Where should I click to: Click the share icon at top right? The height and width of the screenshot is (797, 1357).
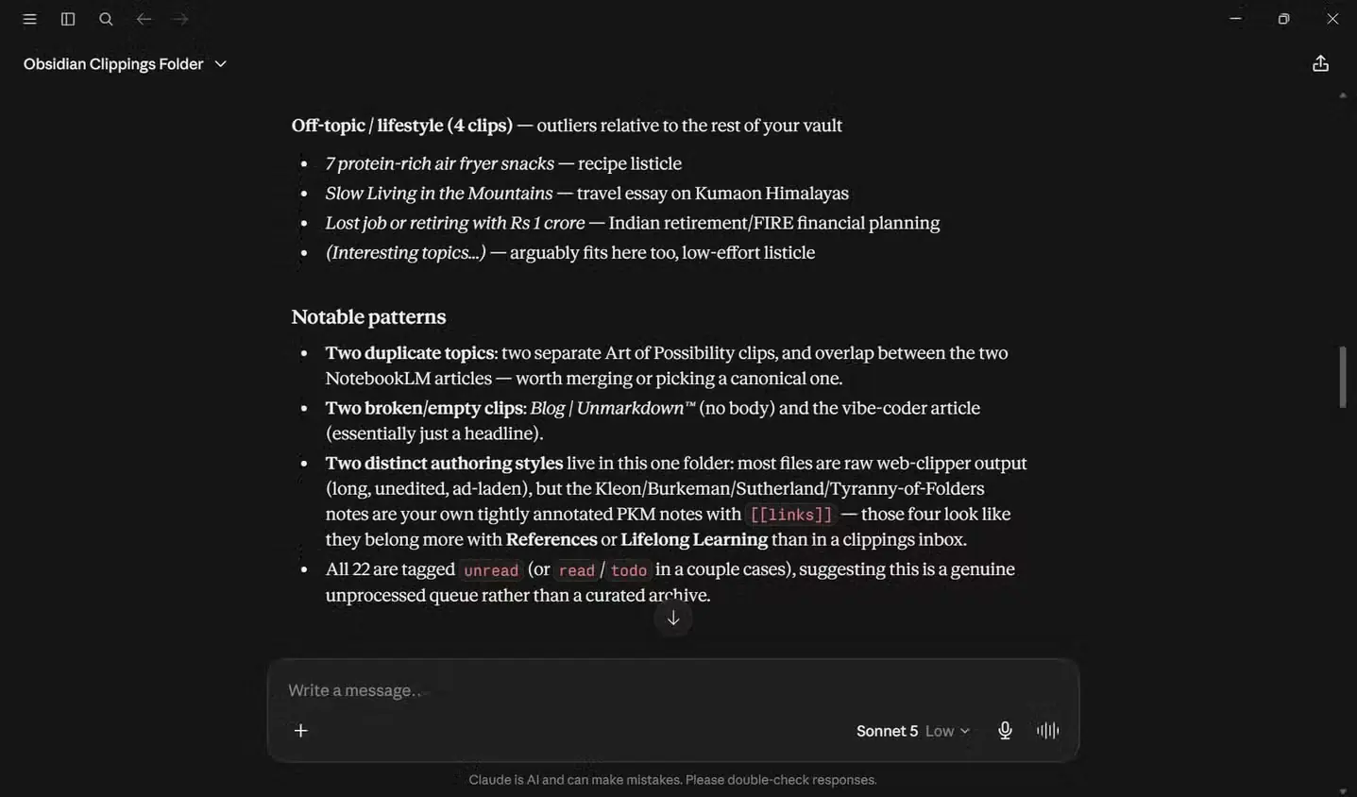coord(1320,63)
